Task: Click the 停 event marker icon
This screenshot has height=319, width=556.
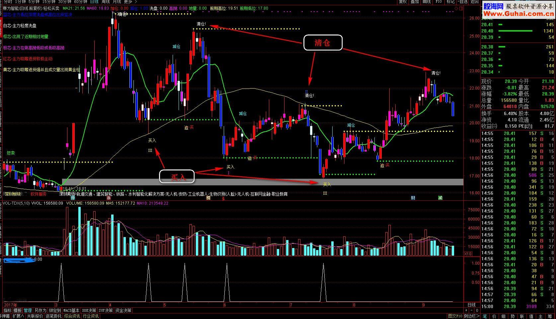Action: pyautogui.click(x=73, y=198)
